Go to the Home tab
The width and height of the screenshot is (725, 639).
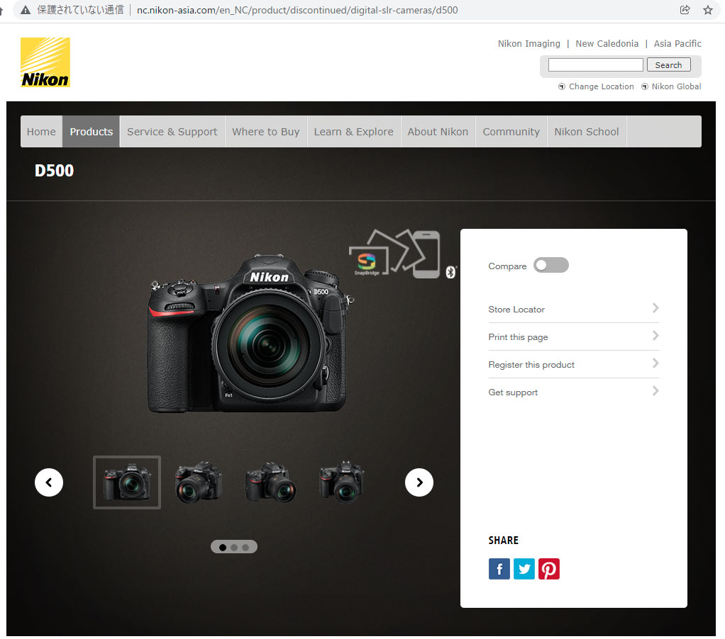(41, 132)
